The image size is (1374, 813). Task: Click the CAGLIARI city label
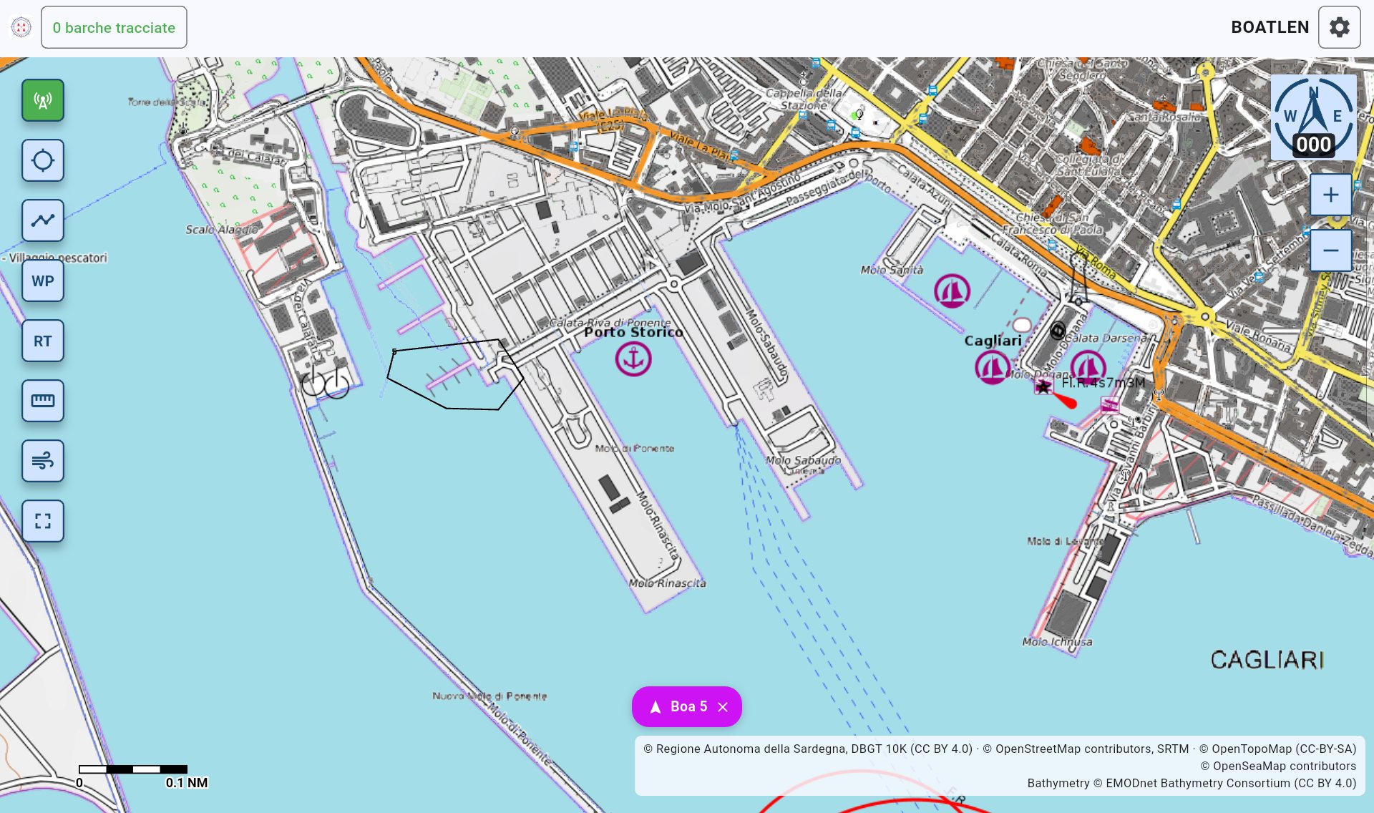1267,659
